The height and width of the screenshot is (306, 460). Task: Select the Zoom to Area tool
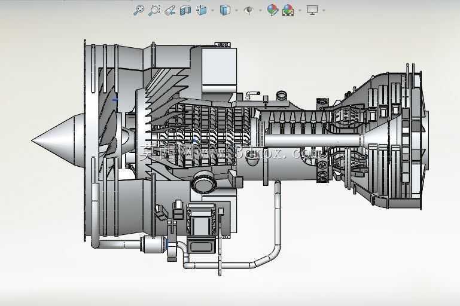154,10
